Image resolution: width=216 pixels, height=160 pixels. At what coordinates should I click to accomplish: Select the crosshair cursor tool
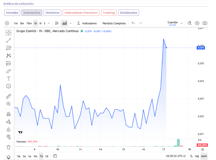pos(9,33)
